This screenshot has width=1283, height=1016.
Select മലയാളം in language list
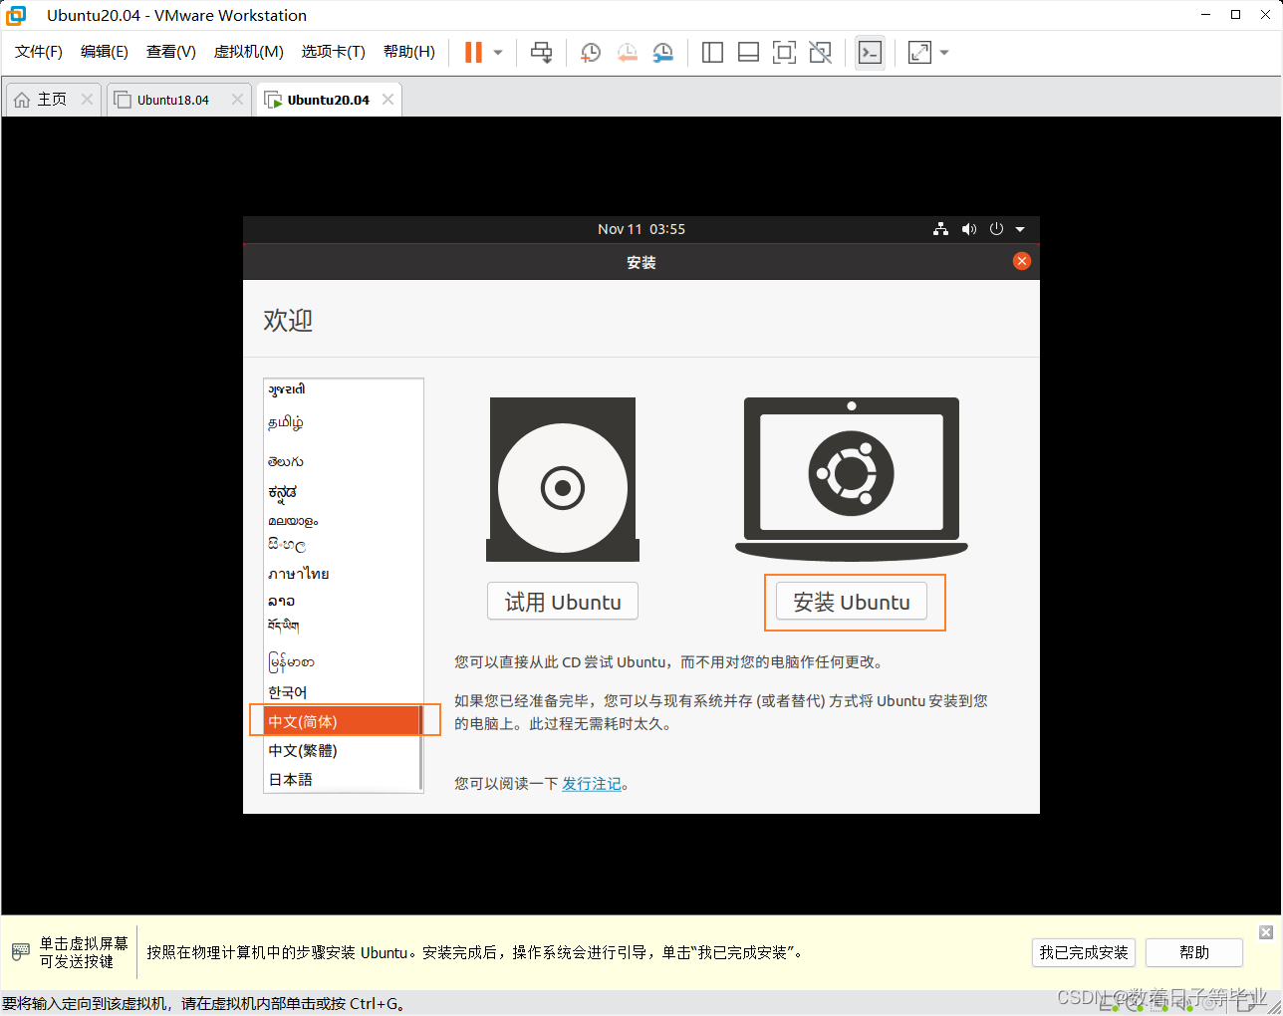click(342, 520)
